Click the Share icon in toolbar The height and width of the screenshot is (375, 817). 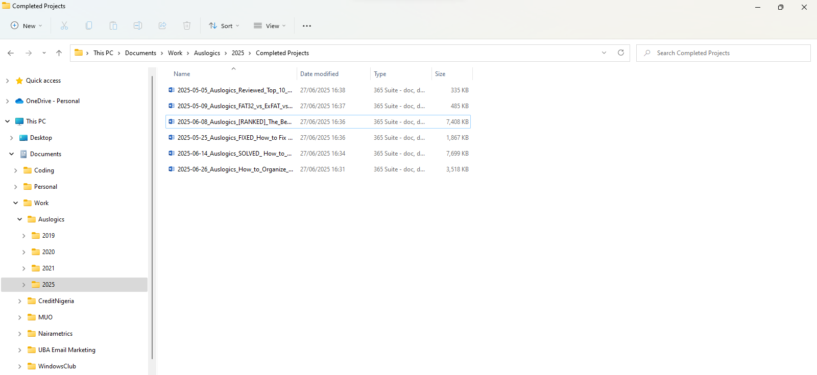click(162, 26)
